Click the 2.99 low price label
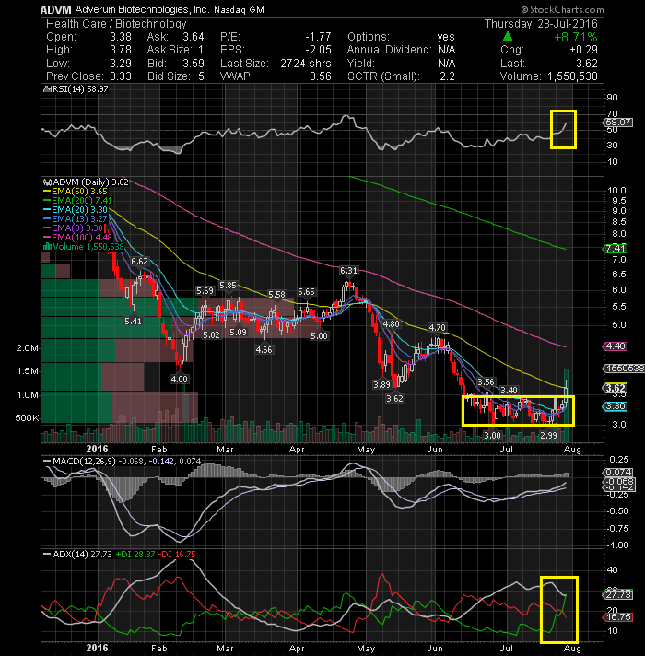645x656 pixels. [x=549, y=436]
